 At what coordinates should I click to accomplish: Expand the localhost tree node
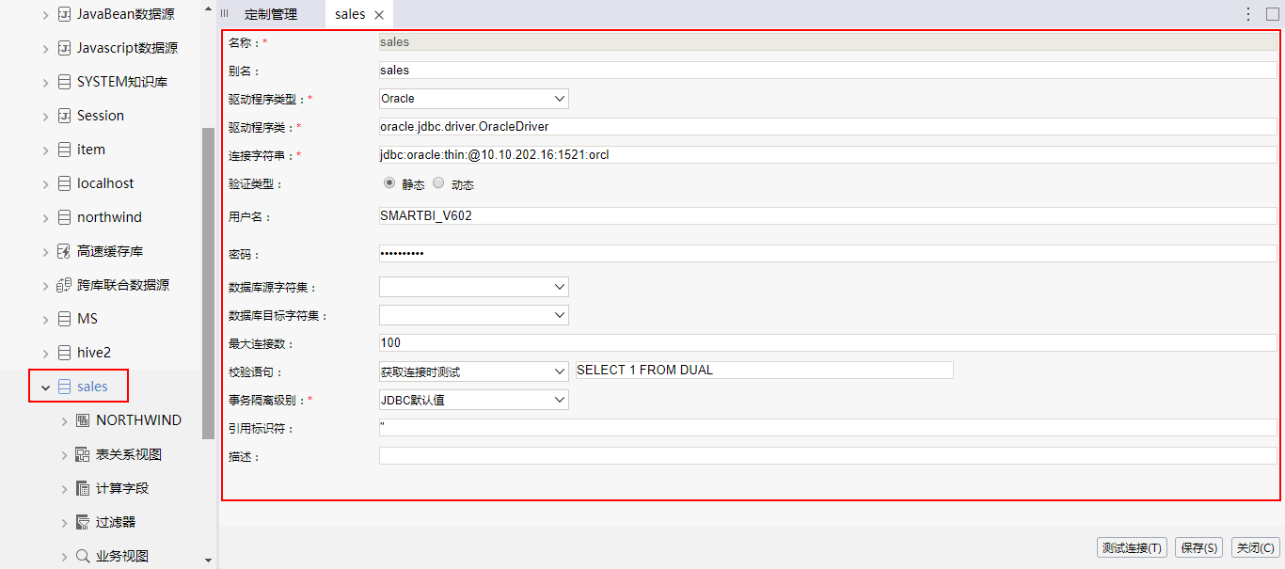[x=45, y=183]
